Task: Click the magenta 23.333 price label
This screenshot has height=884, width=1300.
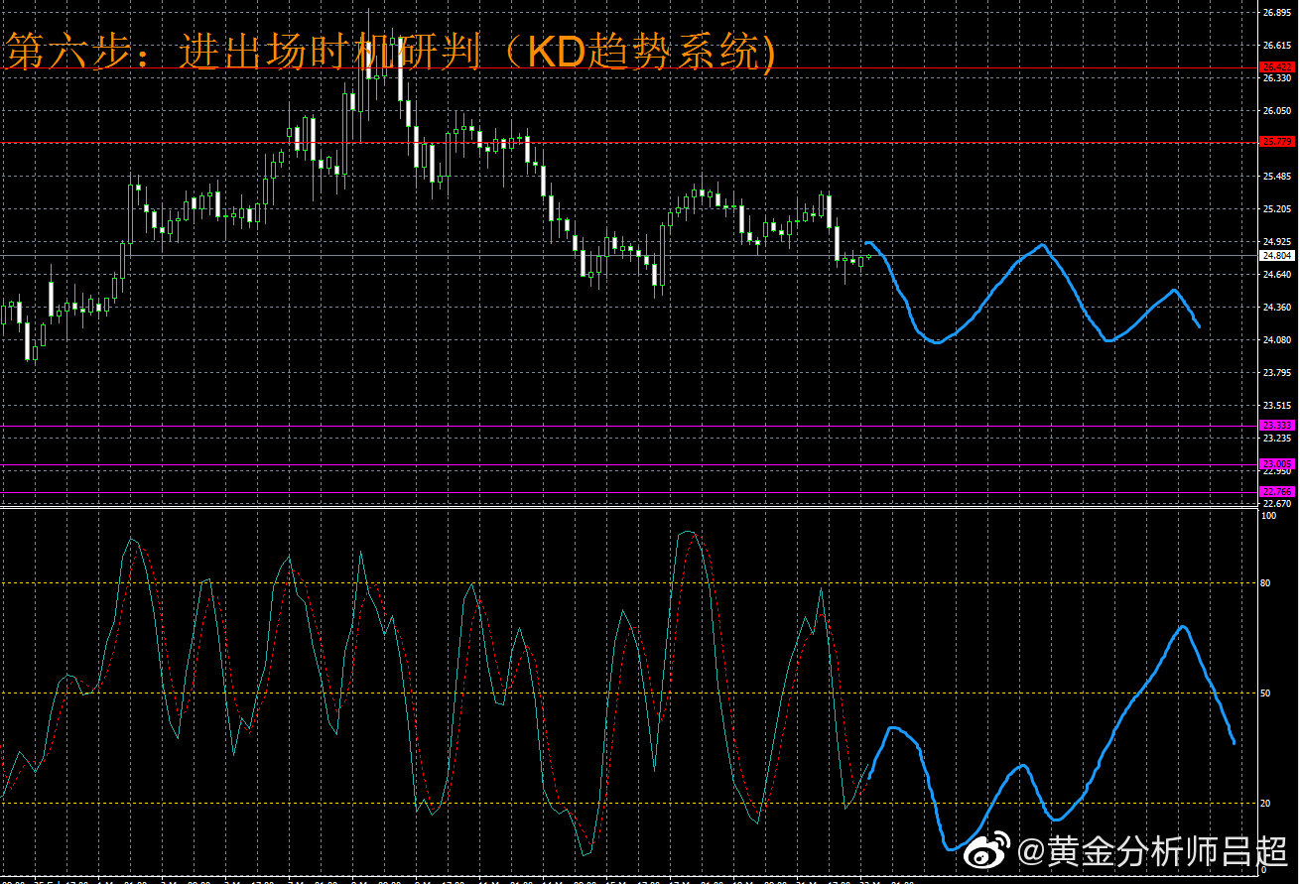Action: (1276, 425)
